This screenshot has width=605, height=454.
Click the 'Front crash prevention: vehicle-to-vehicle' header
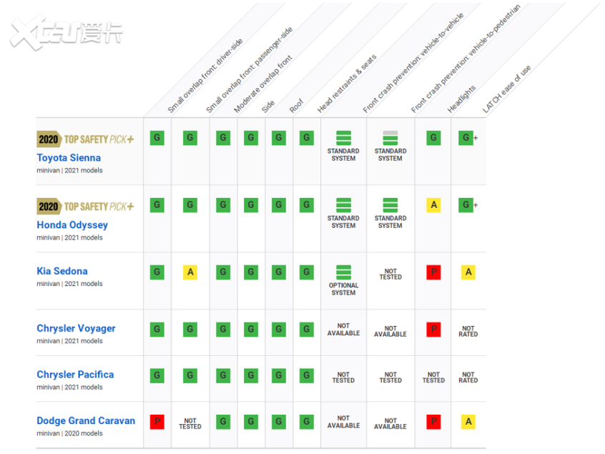click(413, 63)
